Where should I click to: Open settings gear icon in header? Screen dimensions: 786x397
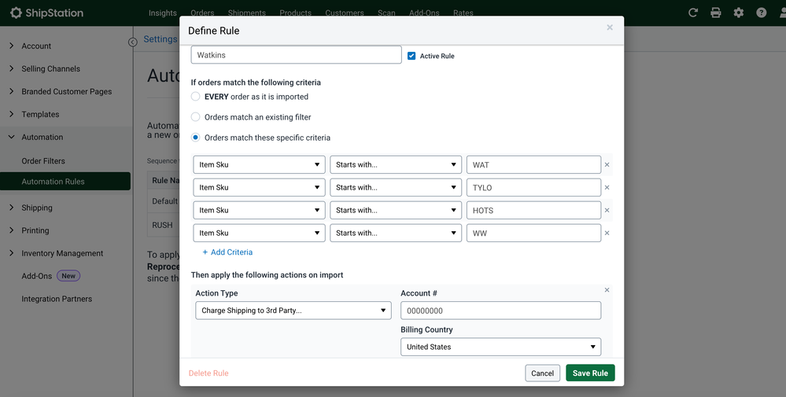[x=738, y=13]
